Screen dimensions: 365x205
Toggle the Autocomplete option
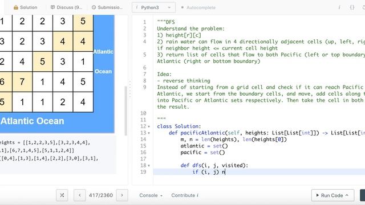(x=198, y=7)
